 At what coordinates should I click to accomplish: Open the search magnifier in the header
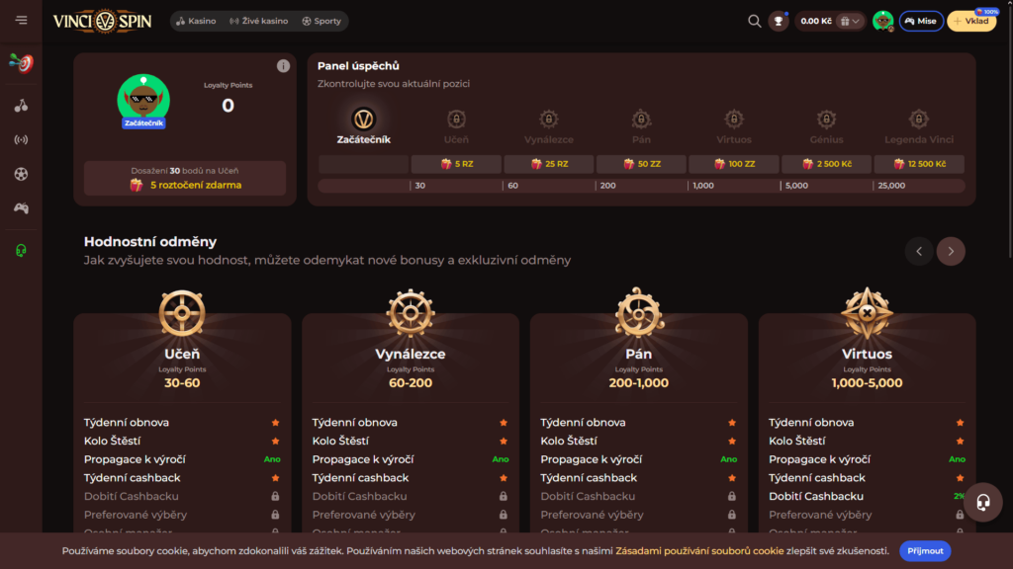coord(754,21)
